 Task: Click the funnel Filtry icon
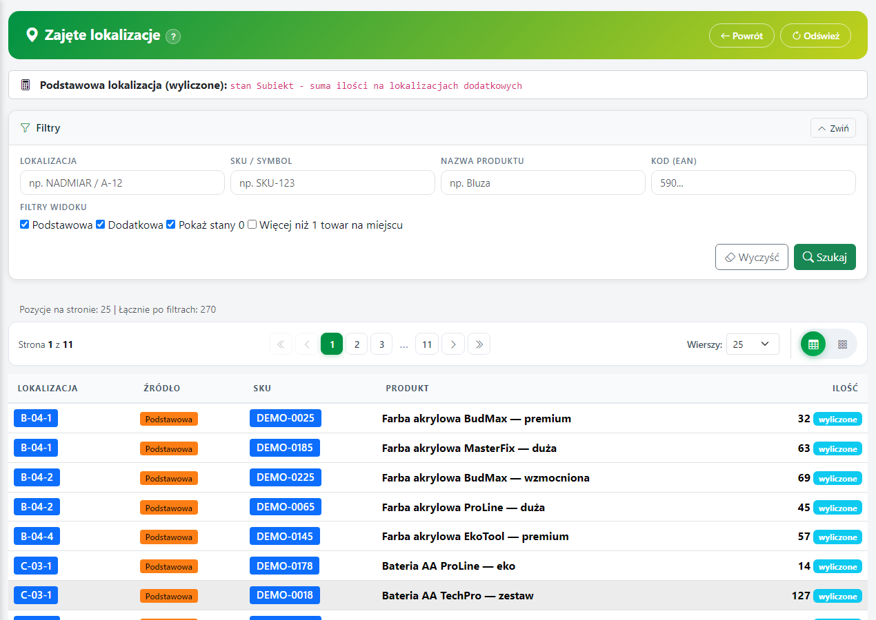pos(26,128)
